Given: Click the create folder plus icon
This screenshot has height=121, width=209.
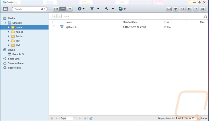Looking at the screenshot, I should 80,9.
